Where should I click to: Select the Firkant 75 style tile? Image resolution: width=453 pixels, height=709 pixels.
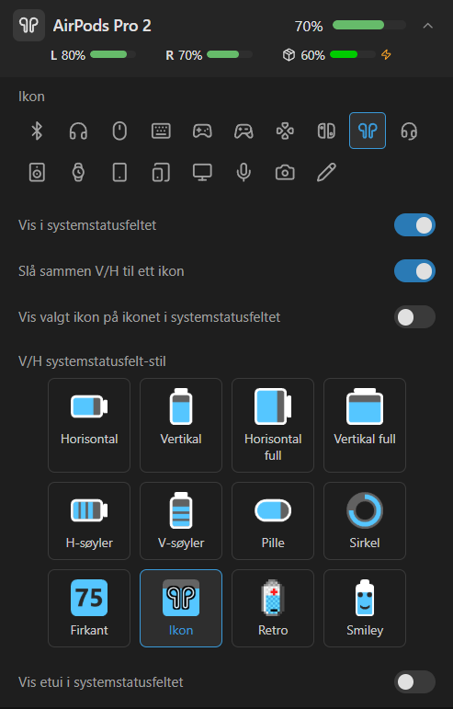tap(89, 608)
